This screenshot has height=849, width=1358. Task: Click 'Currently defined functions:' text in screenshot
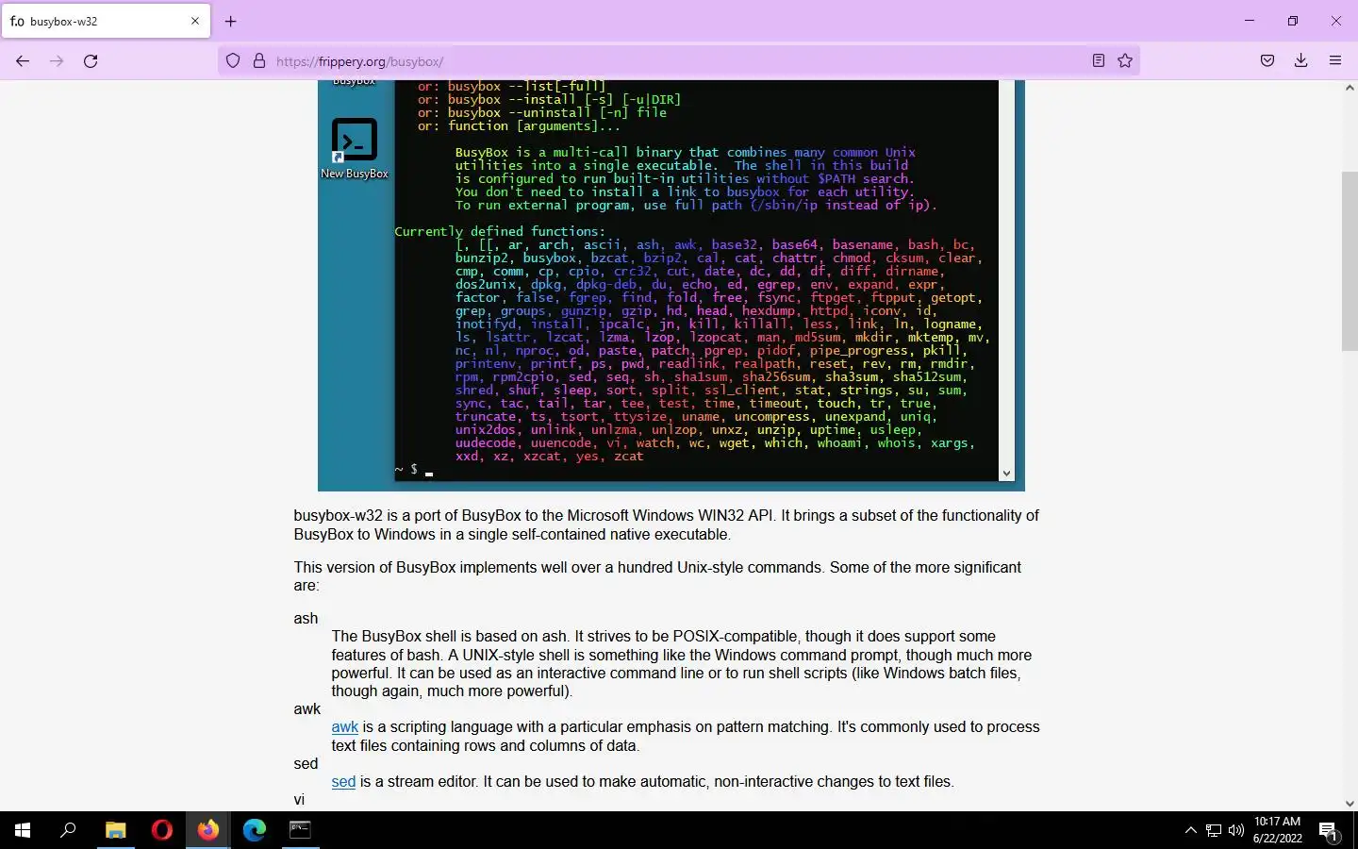(x=500, y=231)
